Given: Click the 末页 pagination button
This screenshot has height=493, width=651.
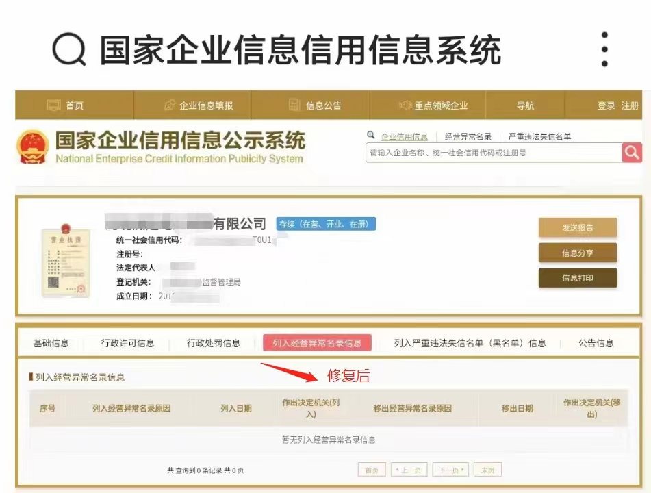Looking at the screenshot, I should click(x=487, y=470).
